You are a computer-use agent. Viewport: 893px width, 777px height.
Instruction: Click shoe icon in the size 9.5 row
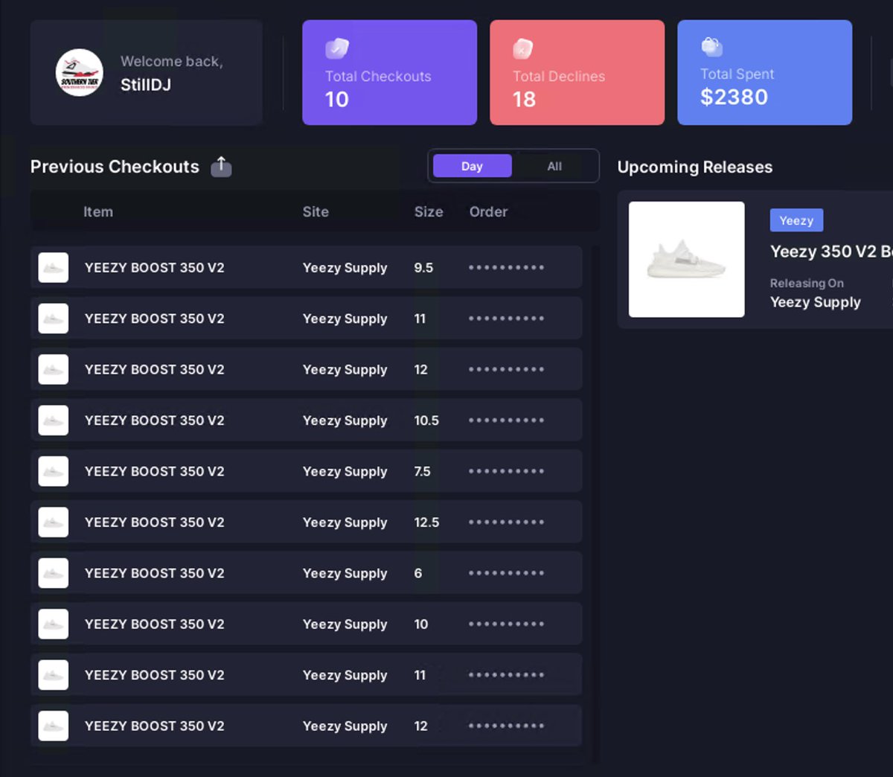(54, 268)
